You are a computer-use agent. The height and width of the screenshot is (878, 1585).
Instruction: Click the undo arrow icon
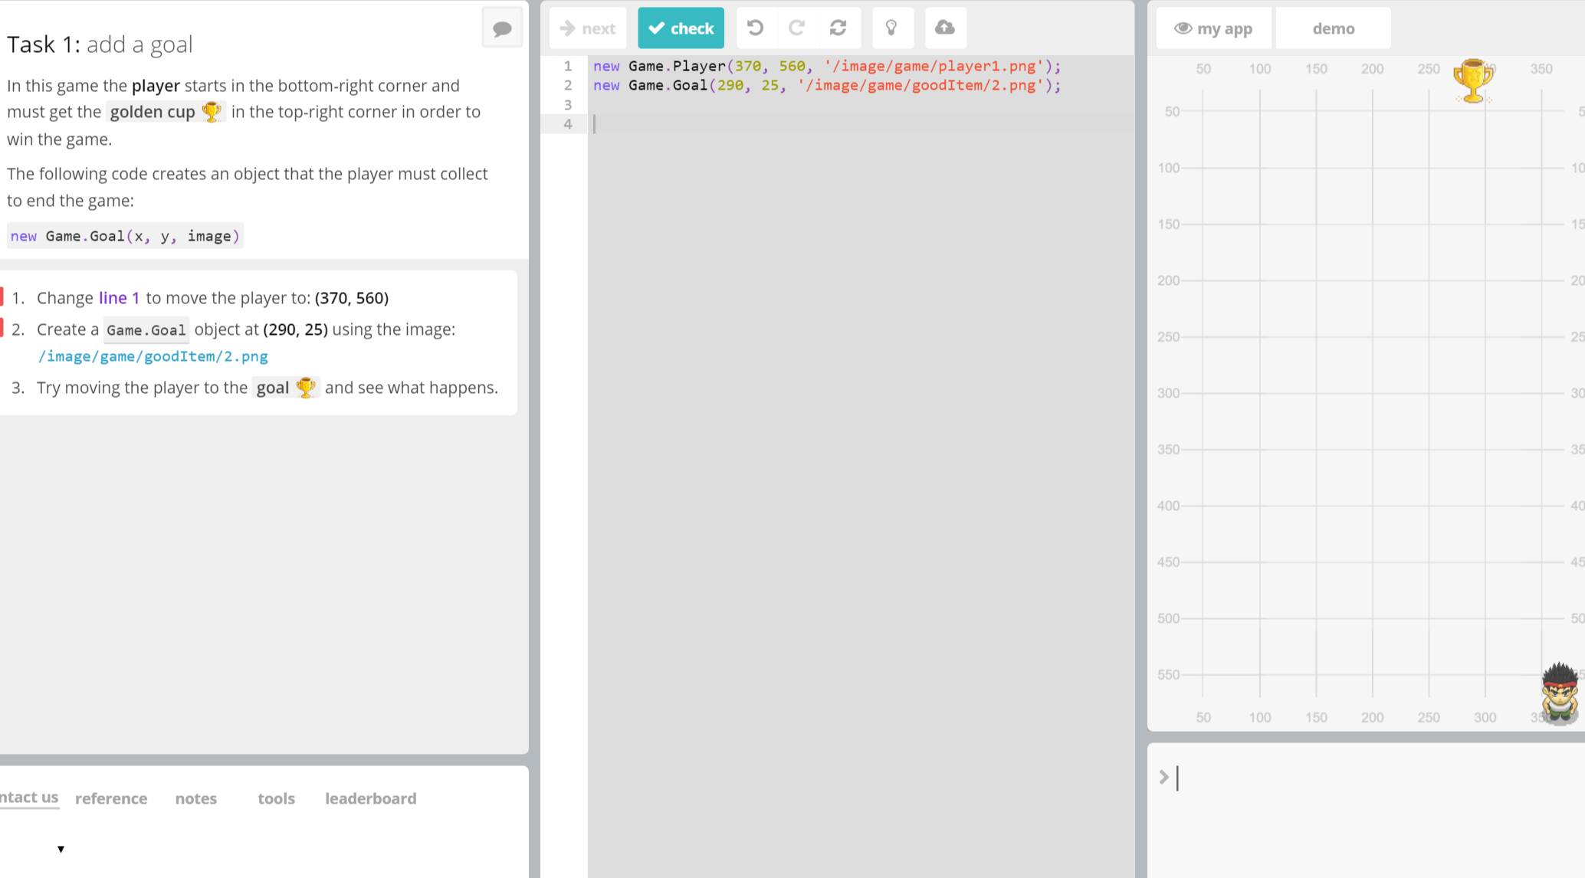coord(756,28)
